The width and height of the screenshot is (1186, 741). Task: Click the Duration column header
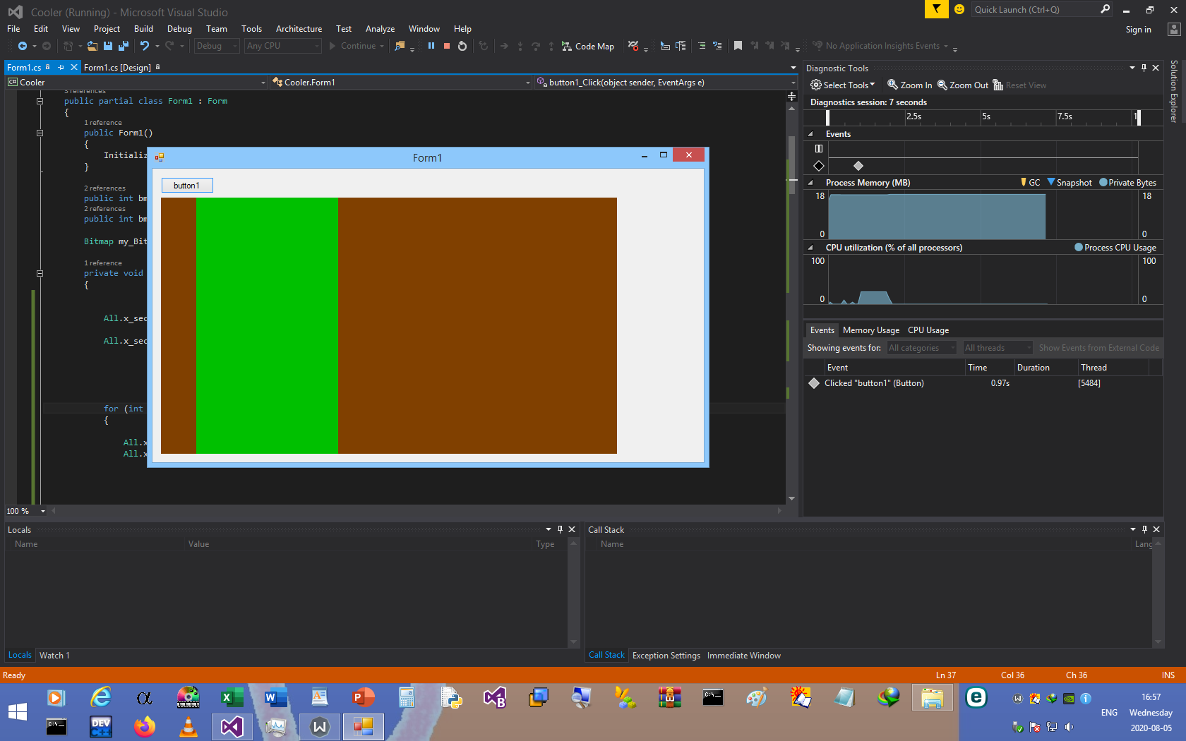[x=1046, y=368]
